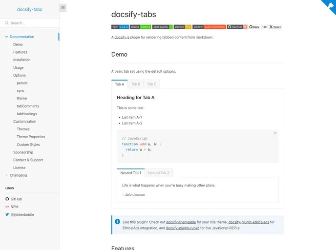Open Theme Properties sidebar entry
The height and width of the screenshot is (250, 336).
(31, 137)
